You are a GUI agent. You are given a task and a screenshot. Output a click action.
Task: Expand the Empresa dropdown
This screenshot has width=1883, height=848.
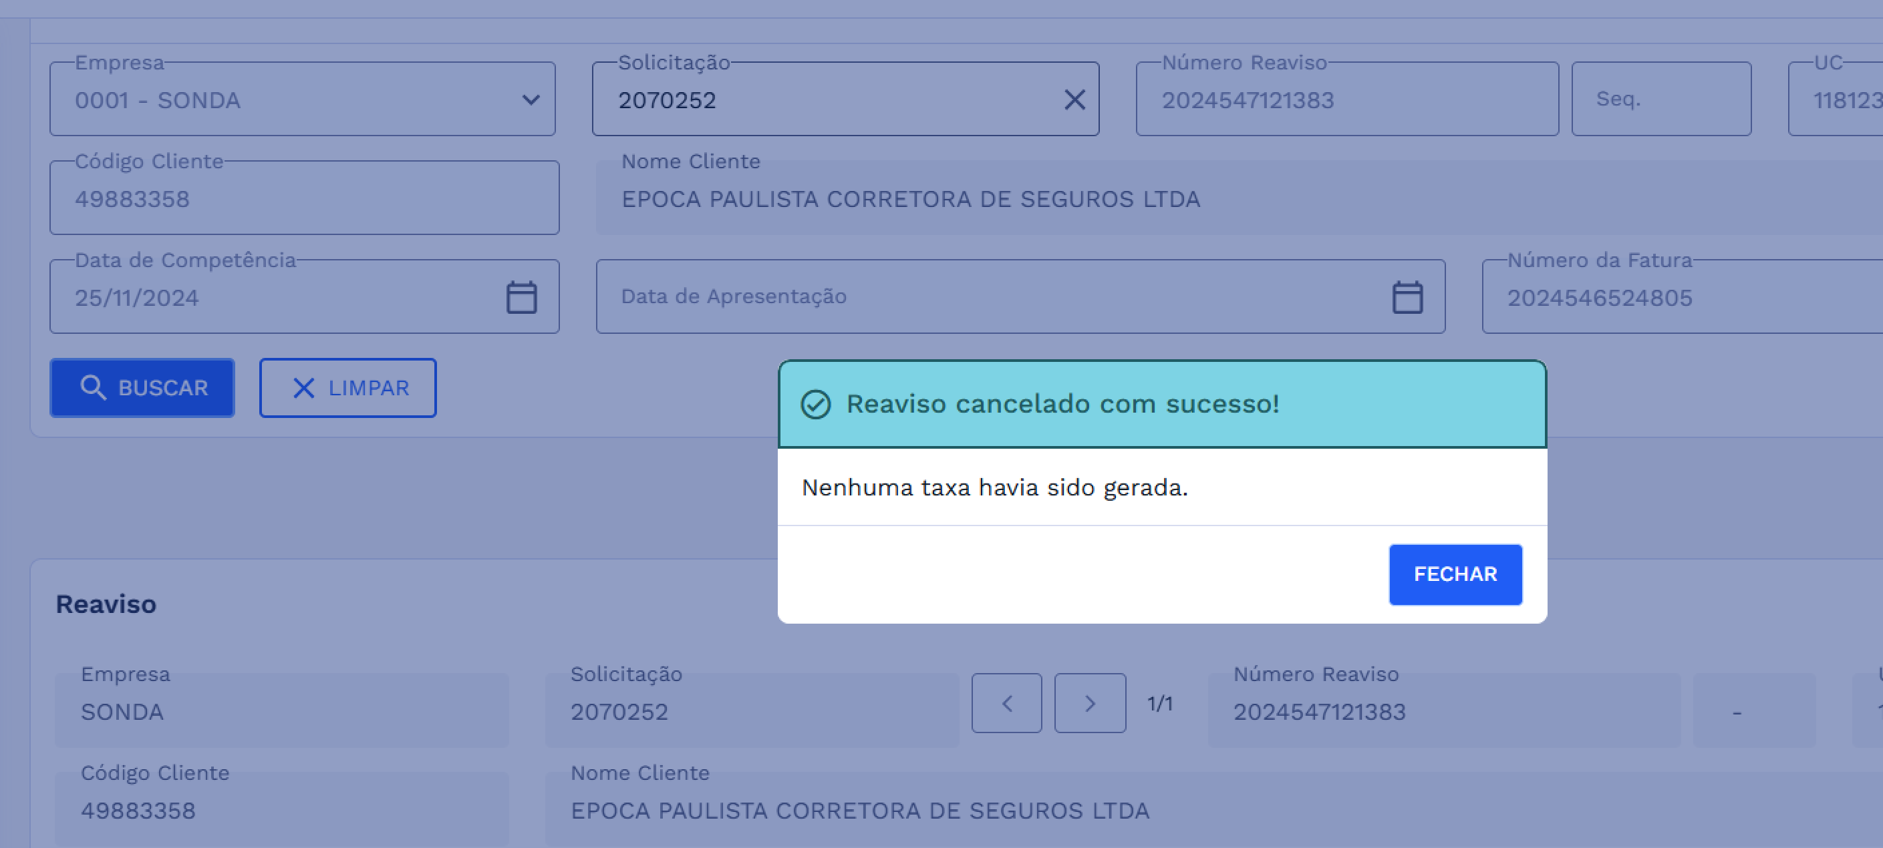529,99
